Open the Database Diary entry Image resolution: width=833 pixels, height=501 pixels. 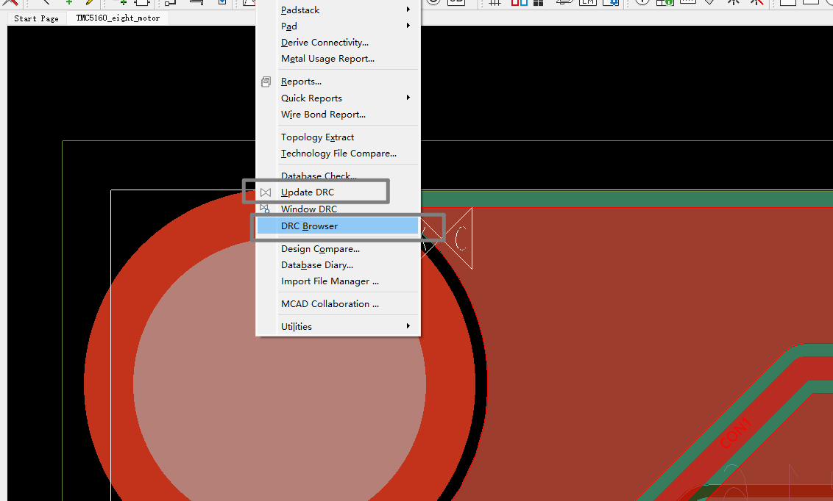pos(338,265)
